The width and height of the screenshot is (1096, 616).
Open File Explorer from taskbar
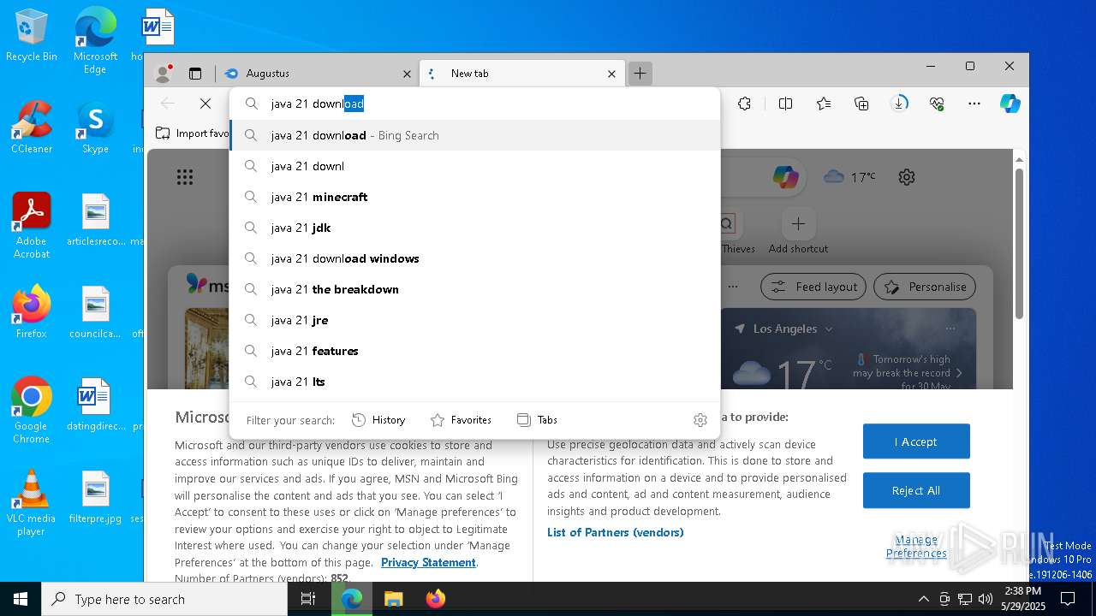393,599
